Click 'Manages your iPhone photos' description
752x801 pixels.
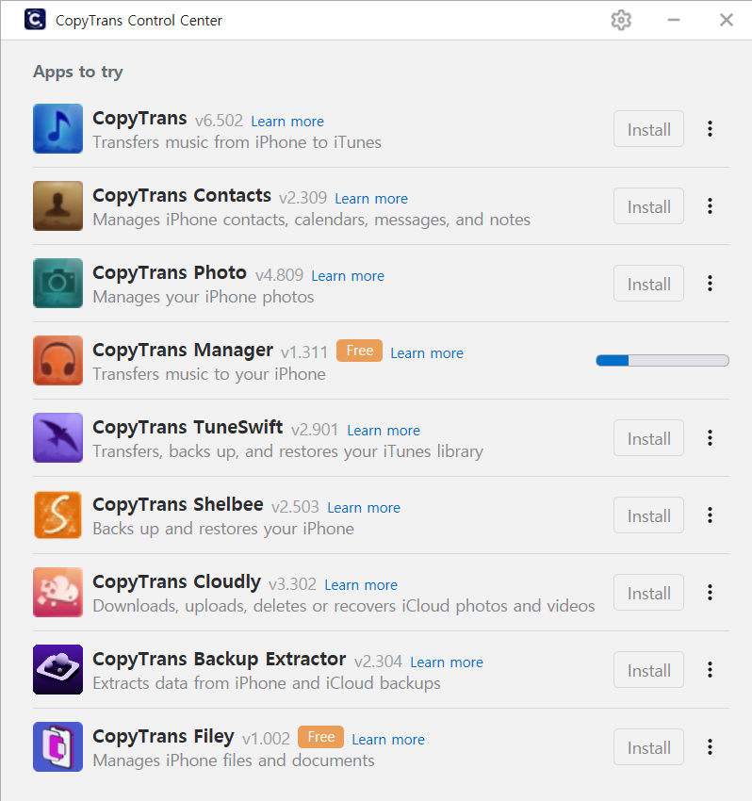click(204, 297)
